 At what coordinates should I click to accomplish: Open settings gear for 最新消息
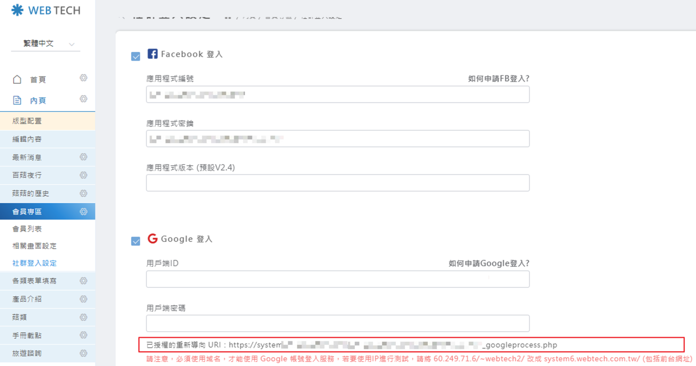click(83, 157)
